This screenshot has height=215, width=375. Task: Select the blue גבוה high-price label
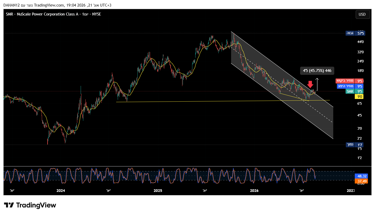[350, 33]
